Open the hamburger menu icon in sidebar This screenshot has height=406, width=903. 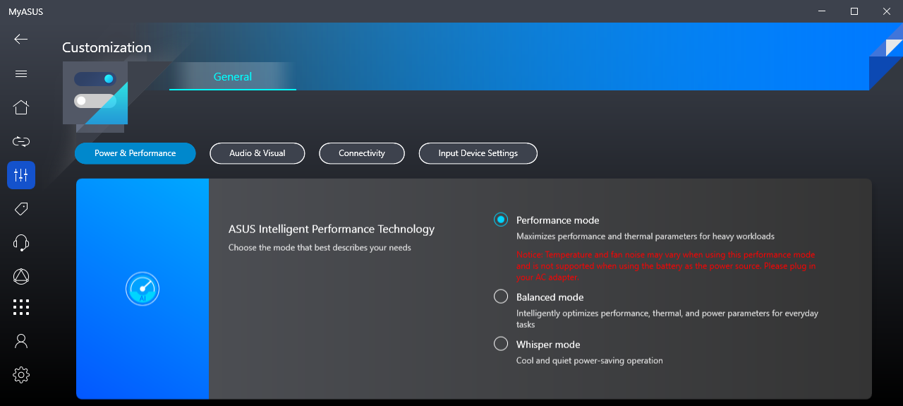click(21, 73)
